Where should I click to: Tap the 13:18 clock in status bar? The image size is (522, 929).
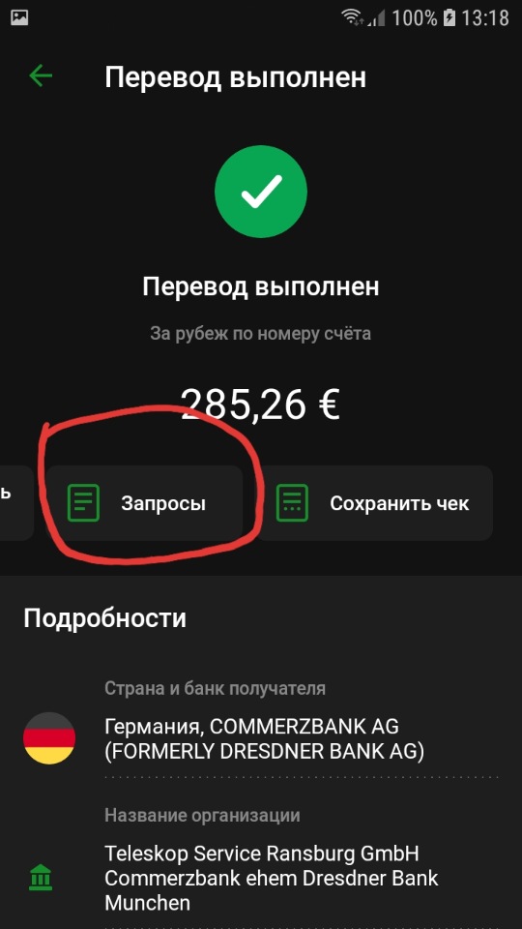pos(484,17)
